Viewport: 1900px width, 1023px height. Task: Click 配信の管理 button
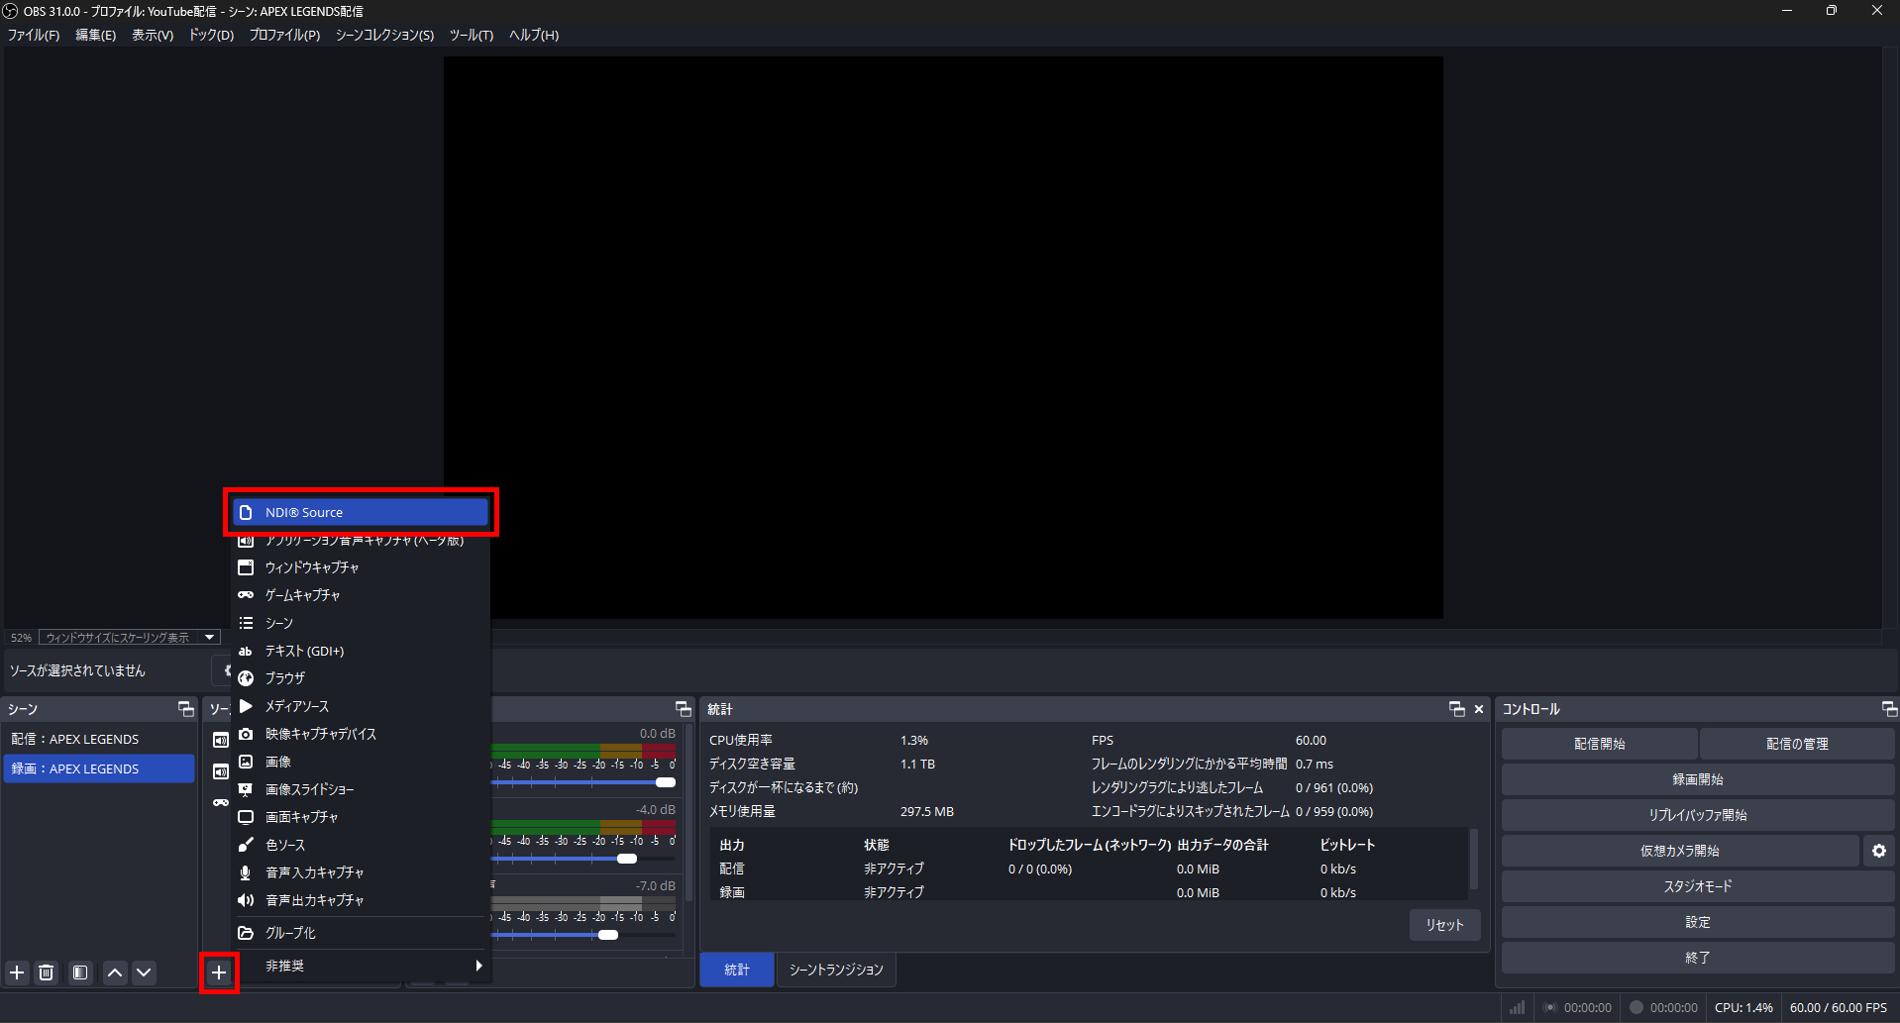point(1797,744)
